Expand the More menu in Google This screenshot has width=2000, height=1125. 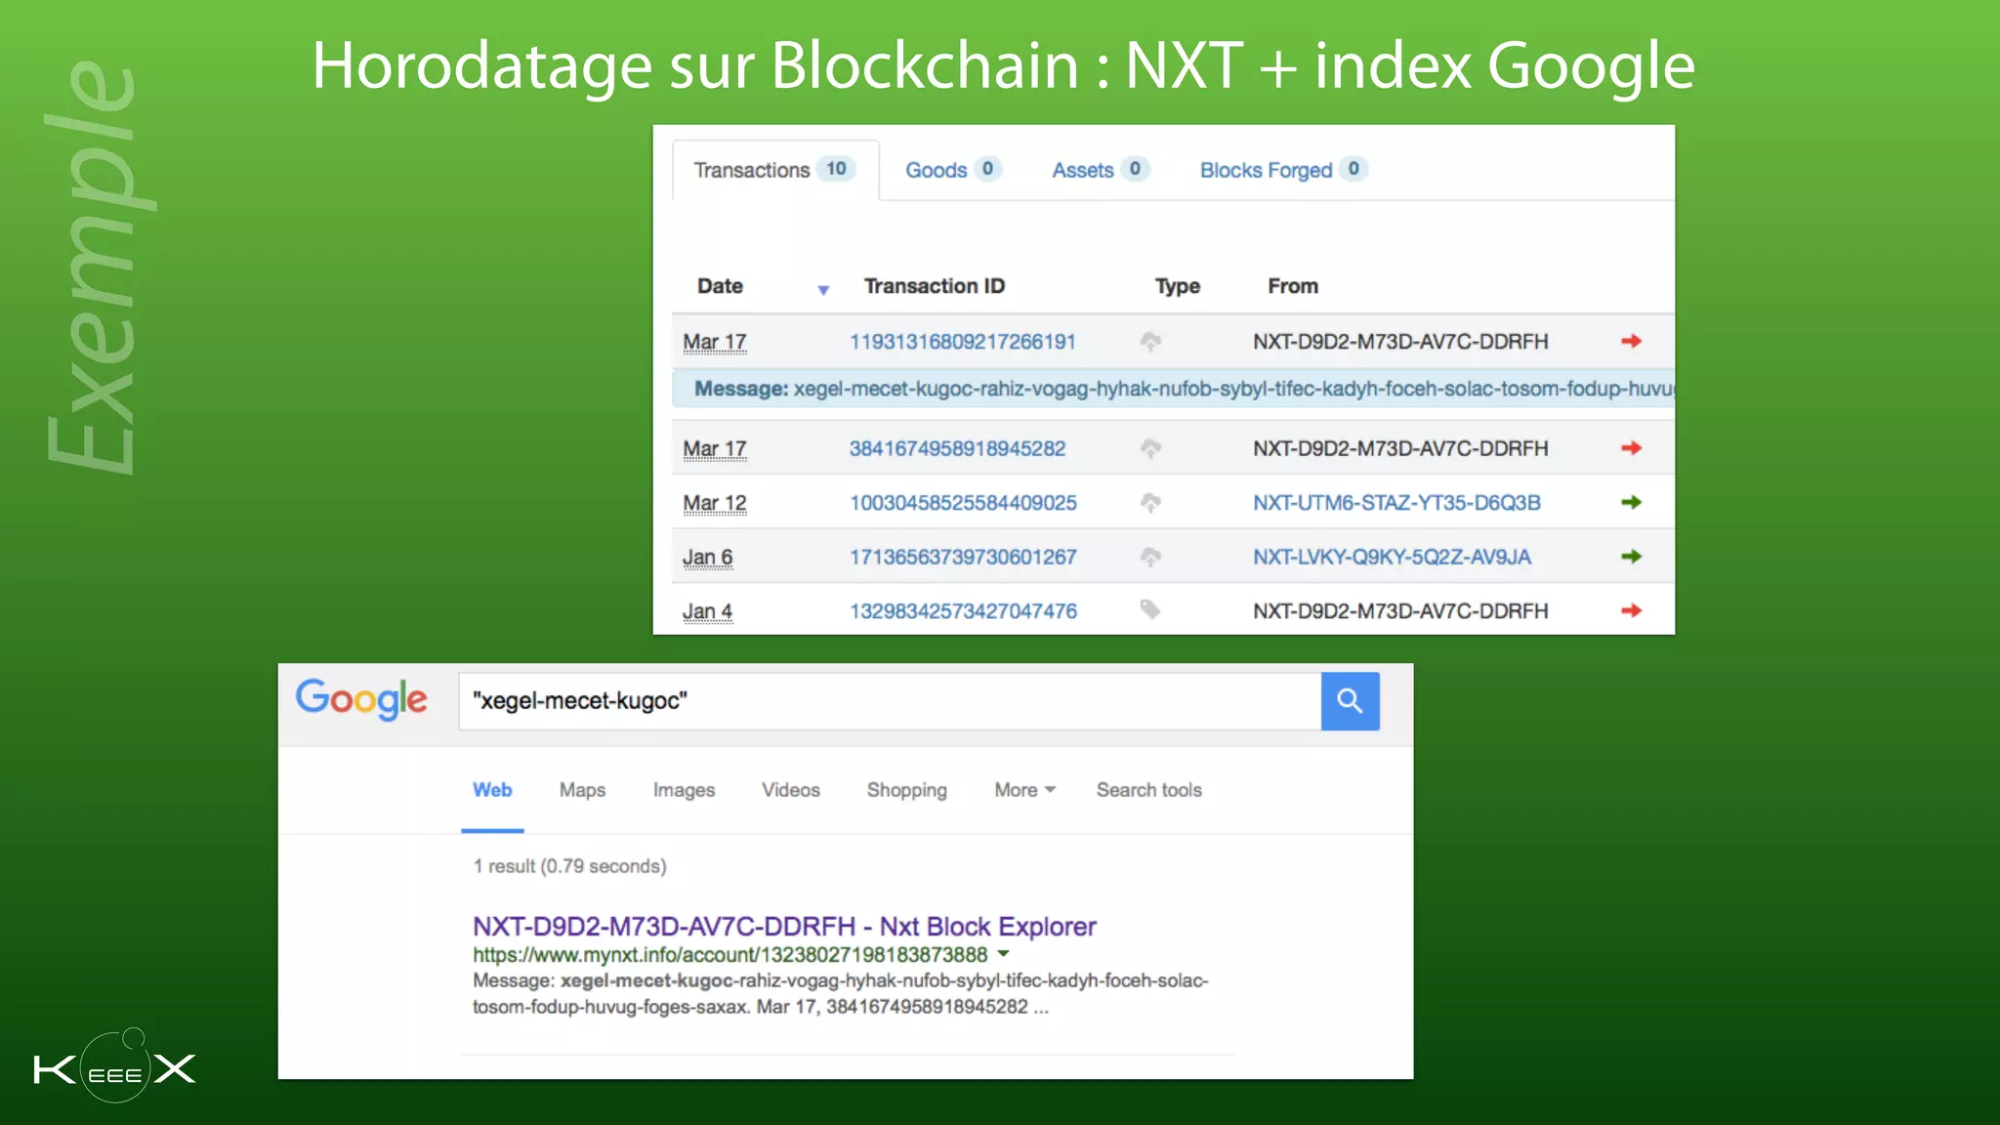[1024, 790]
